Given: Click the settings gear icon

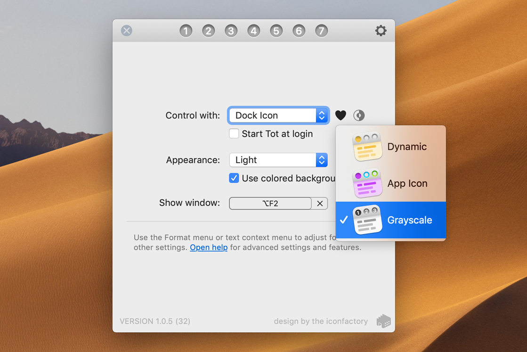Looking at the screenshot, I should (x=381, y=31).
